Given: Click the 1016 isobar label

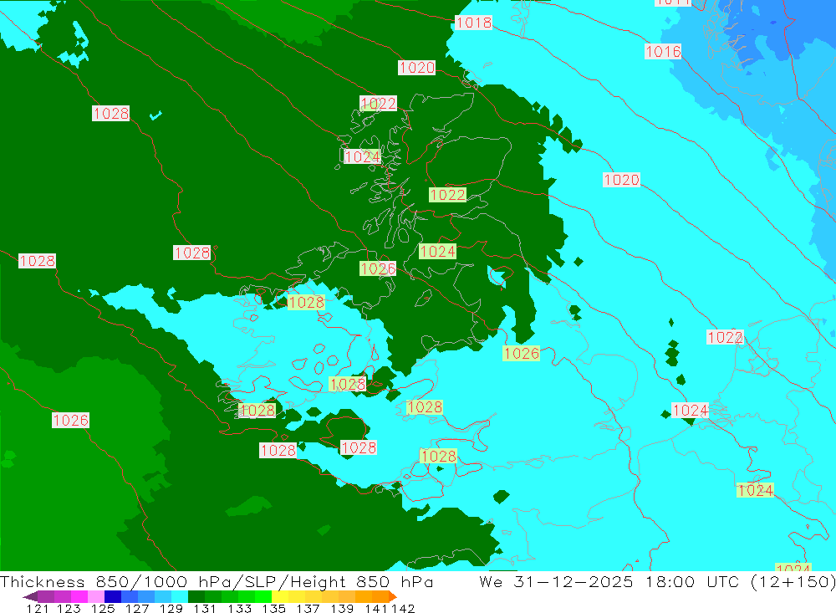Looking at the screenshot, I should [x=663, y=51].
